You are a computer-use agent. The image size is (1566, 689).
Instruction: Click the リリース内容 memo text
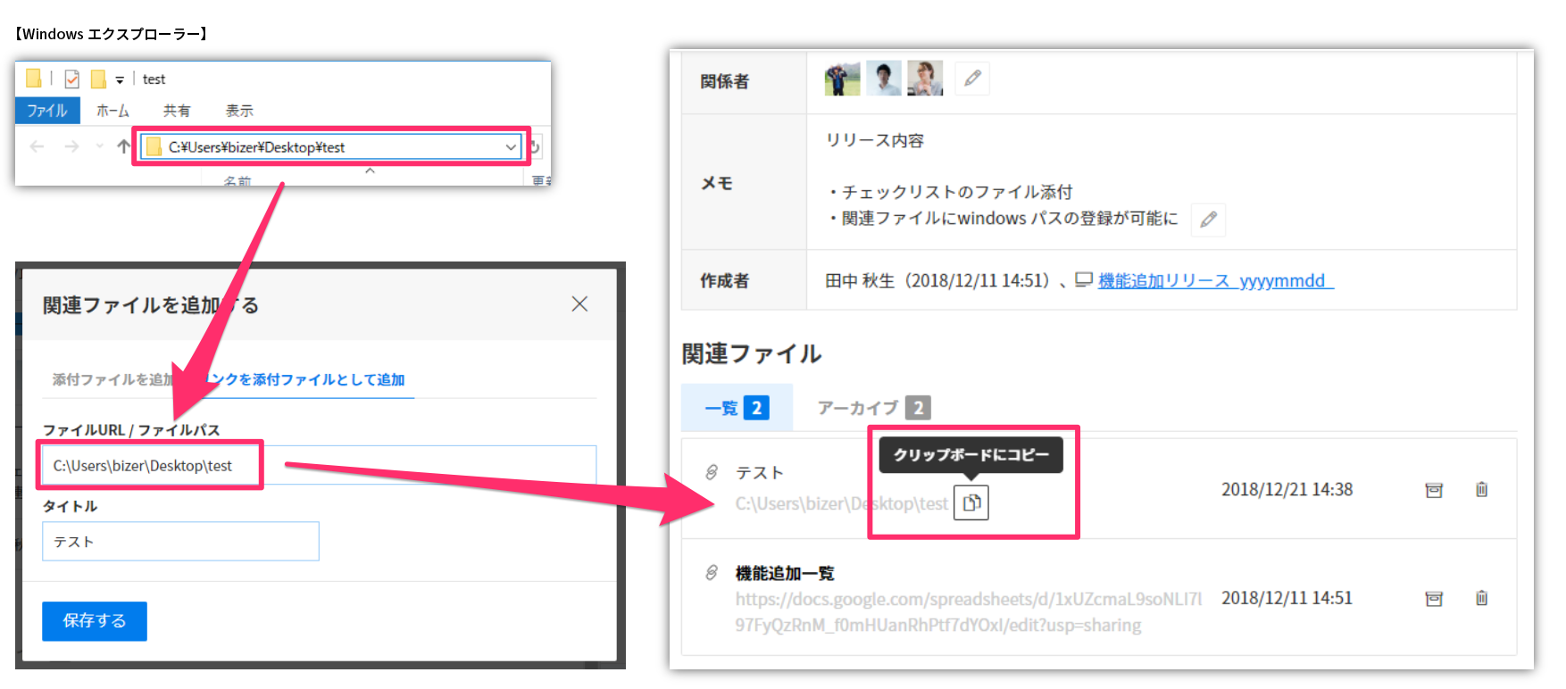[x=875, y=141]
